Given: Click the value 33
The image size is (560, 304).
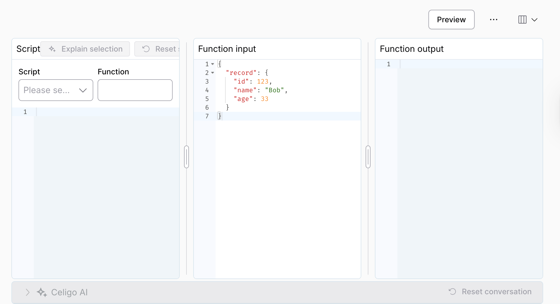Looking at the screenshot, I should point(265,99).
